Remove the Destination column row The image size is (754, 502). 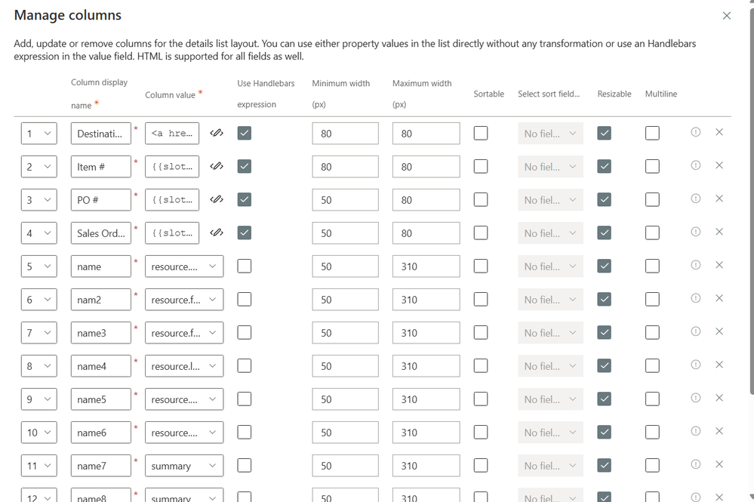pos(719,132)
